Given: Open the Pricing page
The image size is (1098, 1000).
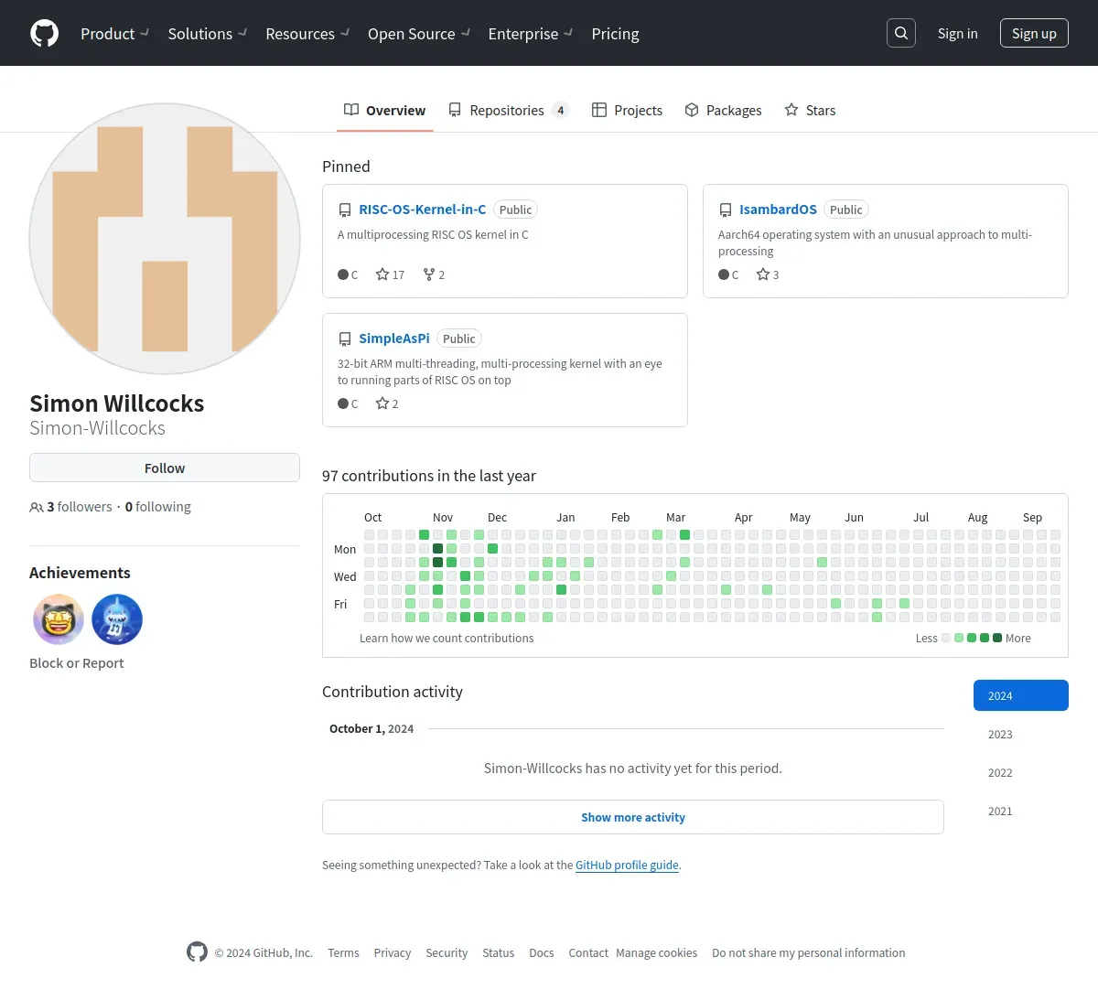Looking at the screenshot, I should (615, 34).
